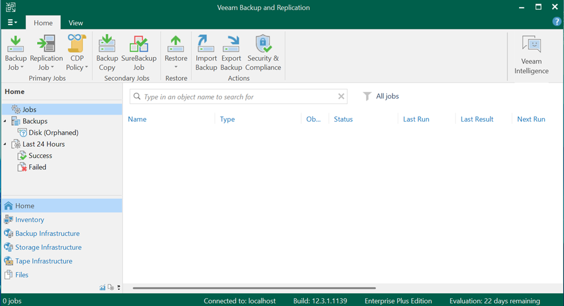
Task: Click 'Connected to: localhost' status text
Action: [x=239, y=301]
